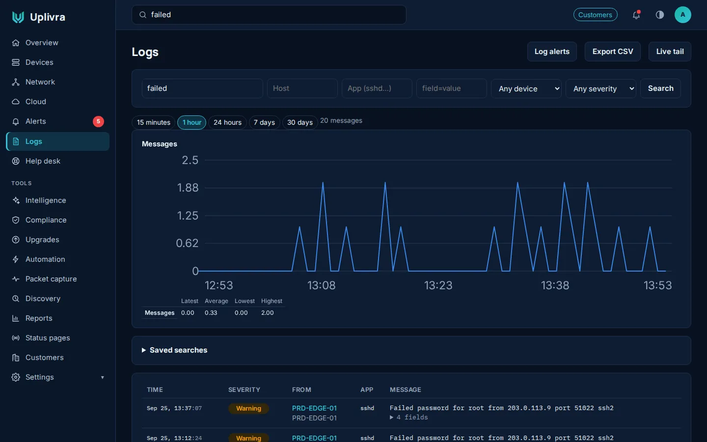The image size is (707, 442).
Task: Expand the Settings submenu arrow
Action: pyautogui.click(x=103, y=378)
